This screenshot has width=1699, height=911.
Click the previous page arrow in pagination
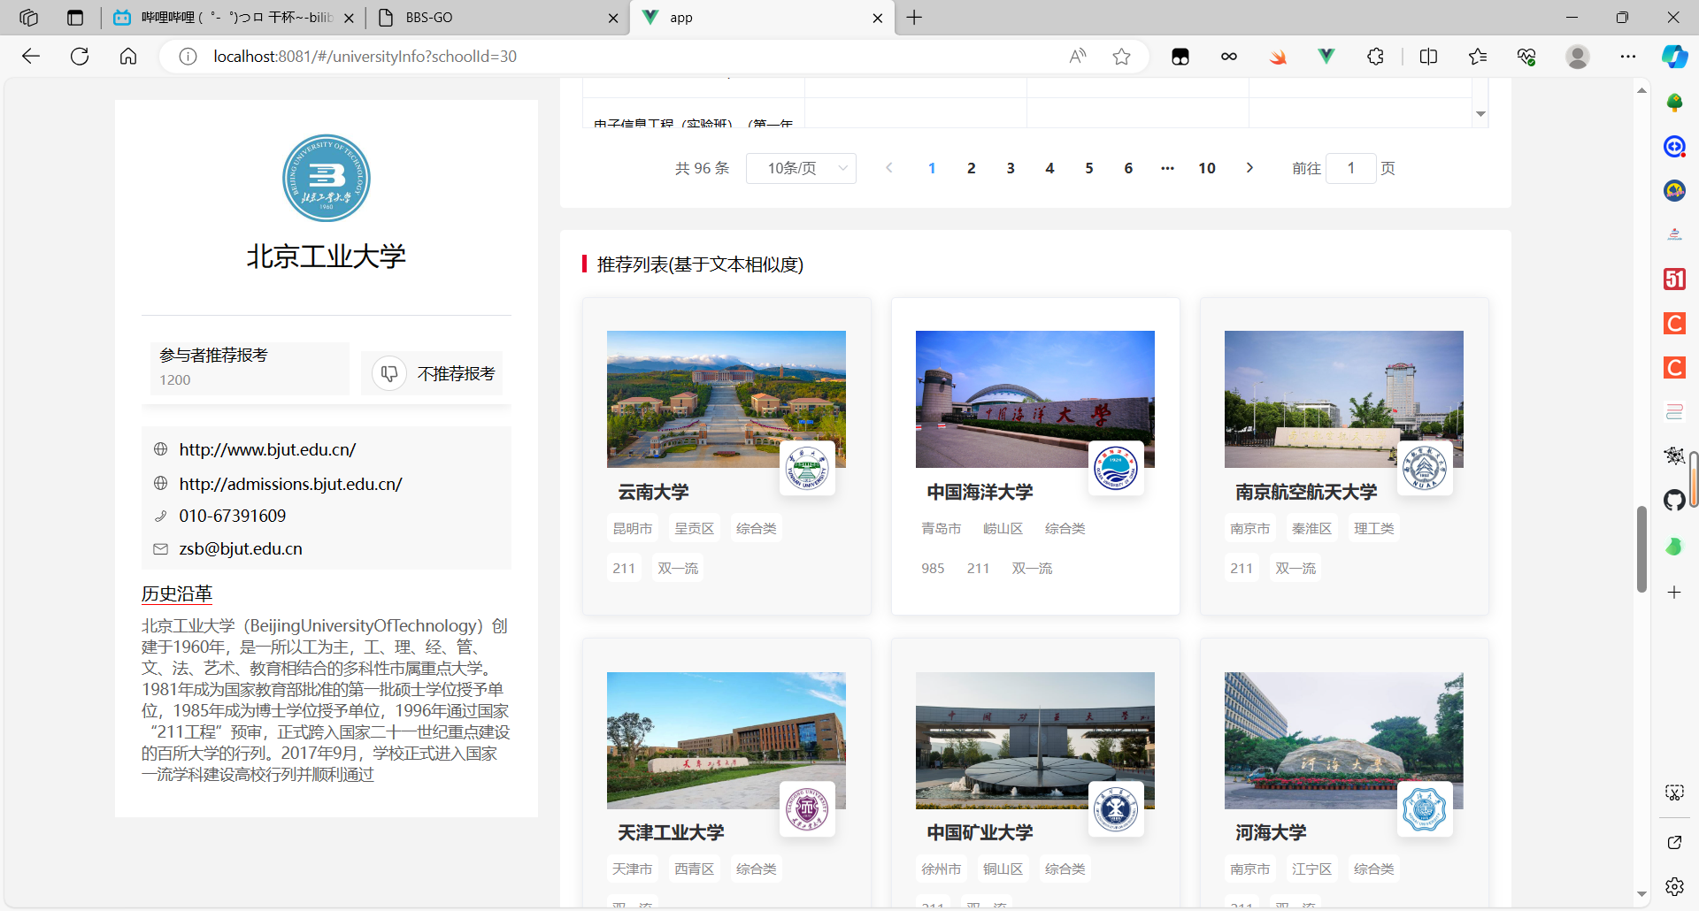coord(889,168)
